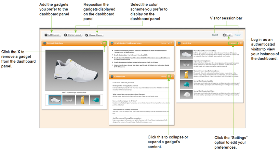Select the sunglasses slideshow thumbnail
The height and width of the screenshot is (151, 280).
coord(69,100)
